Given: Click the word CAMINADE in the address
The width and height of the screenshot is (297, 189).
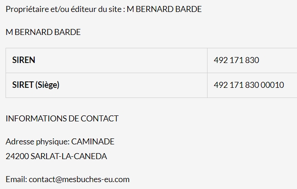Looking at the screenshot, I should pyautogui.click(x=93, y=142).
